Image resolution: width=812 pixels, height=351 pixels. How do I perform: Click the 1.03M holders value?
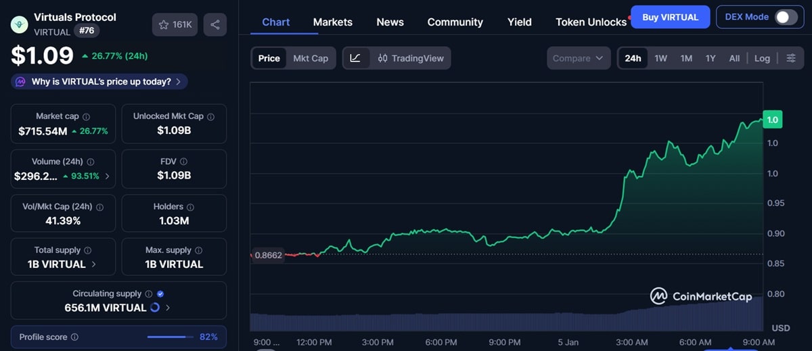174,220
